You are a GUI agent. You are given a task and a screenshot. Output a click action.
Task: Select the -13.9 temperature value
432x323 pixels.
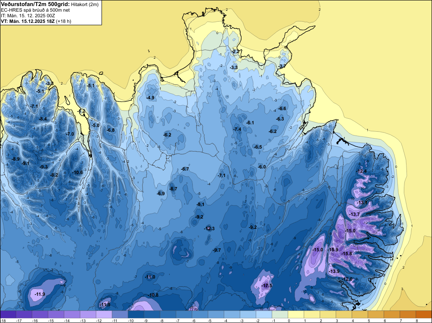coord(334,272)
